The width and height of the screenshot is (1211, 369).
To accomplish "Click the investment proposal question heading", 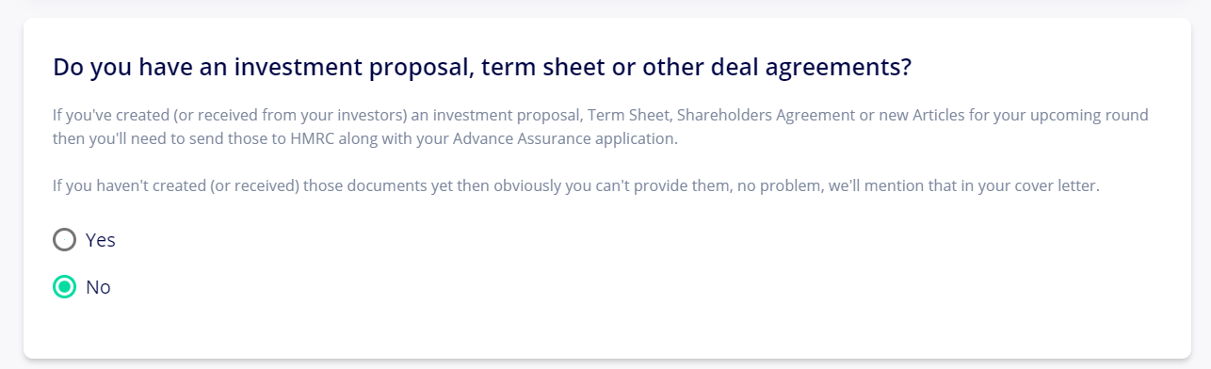I will (482, 68).
